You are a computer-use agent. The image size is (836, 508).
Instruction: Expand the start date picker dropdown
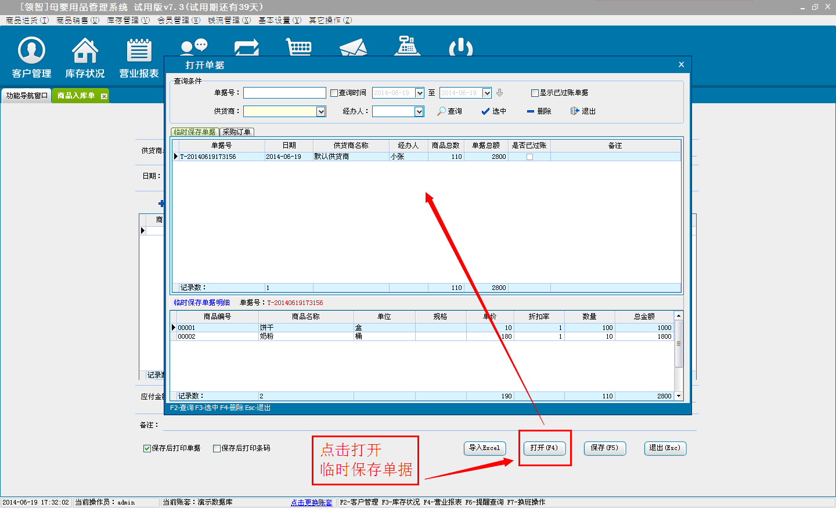point(419,93)
